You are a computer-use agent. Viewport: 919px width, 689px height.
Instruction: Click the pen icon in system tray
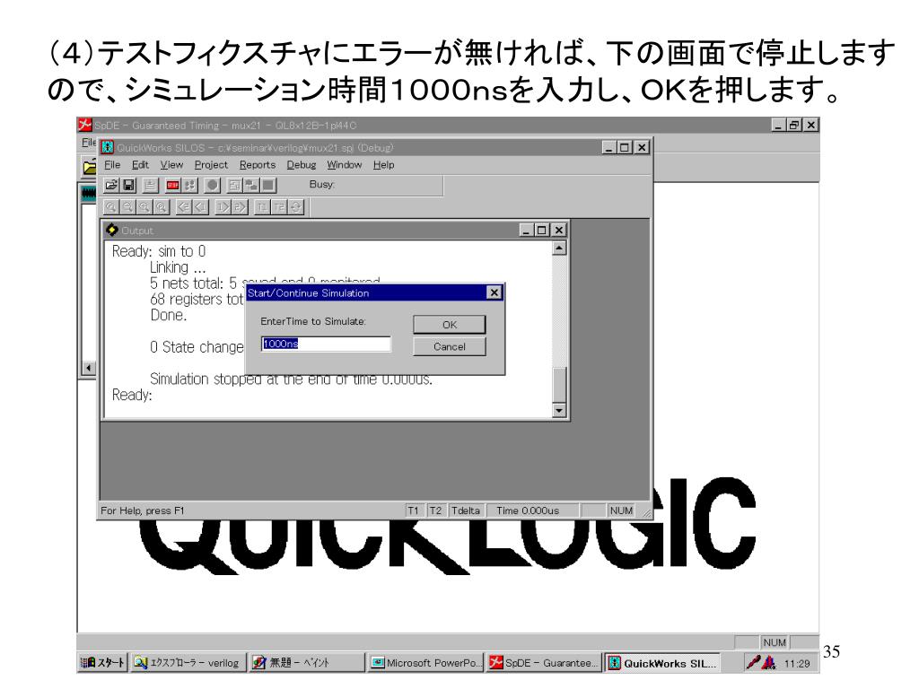[754, 663]
